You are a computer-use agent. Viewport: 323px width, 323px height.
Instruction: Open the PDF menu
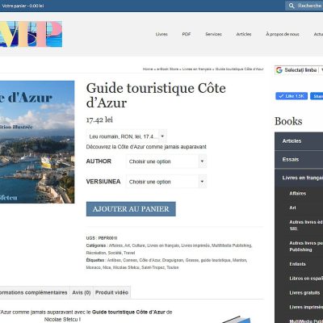click(x=187, y=34)
